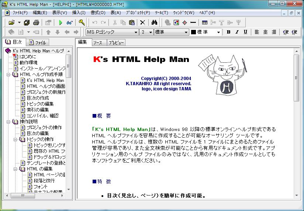Switch to the プレビュー tab
This screenshot has height=211, width=304.
pos(116,43)
